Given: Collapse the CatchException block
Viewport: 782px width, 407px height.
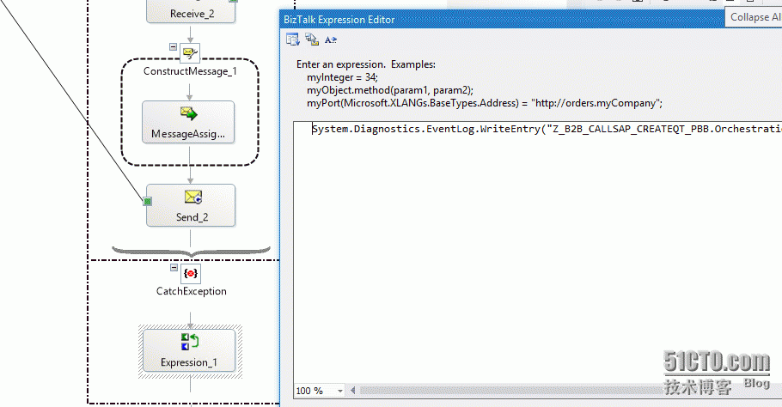Looking at the screenshot, I should click(x=174, y=267).
